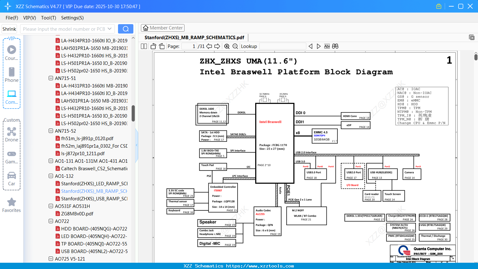The width and height of the screenshot is (478, 269).
Task: Go to the next page arrow
Action: coord(217,46)
